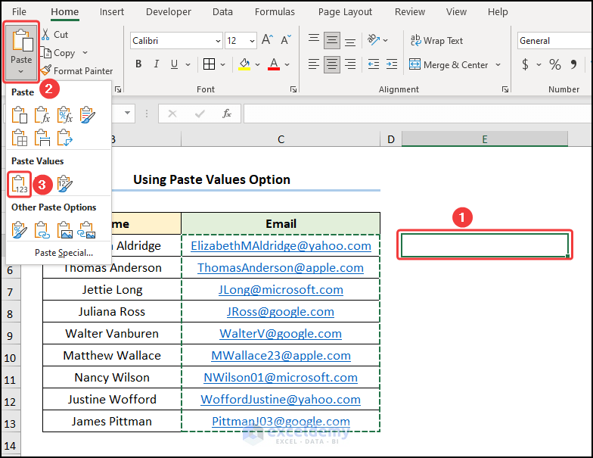Click the Cut scissors icon
593x458 pixels.
point(45,34)
